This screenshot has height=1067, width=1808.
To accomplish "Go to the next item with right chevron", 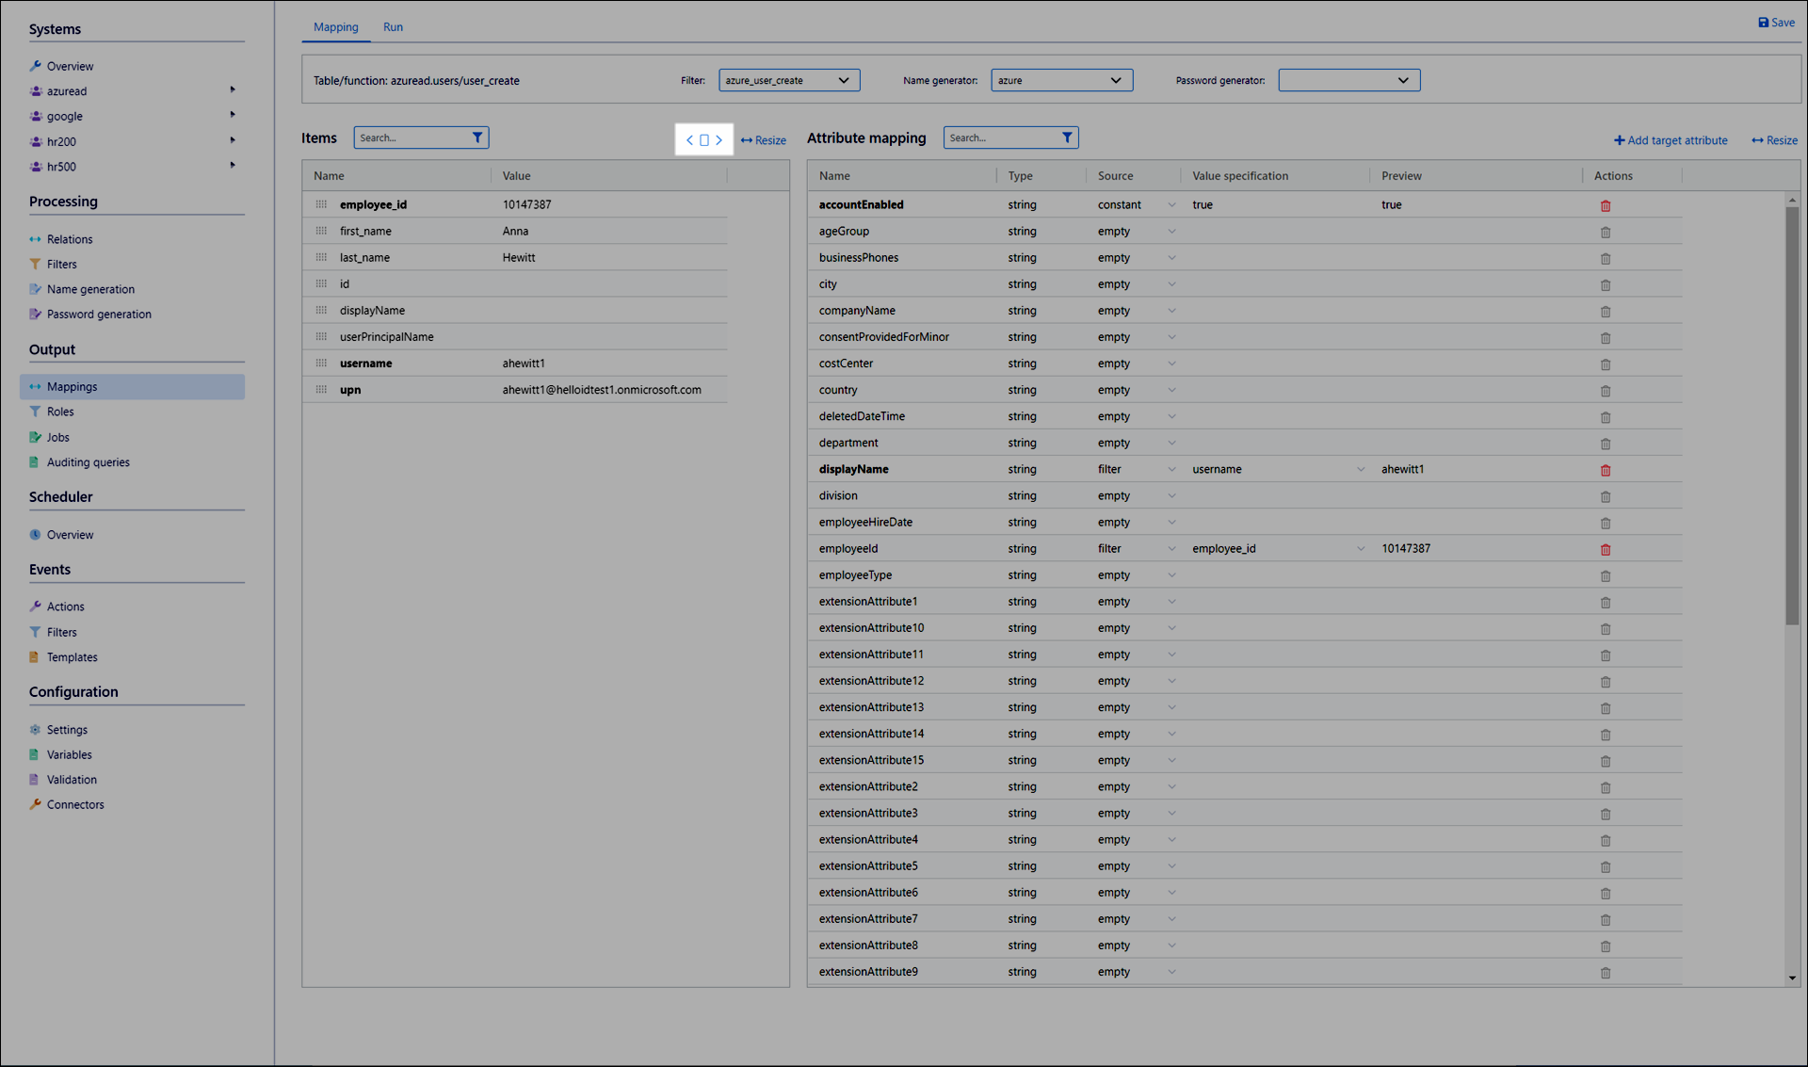I will point(719,140).
